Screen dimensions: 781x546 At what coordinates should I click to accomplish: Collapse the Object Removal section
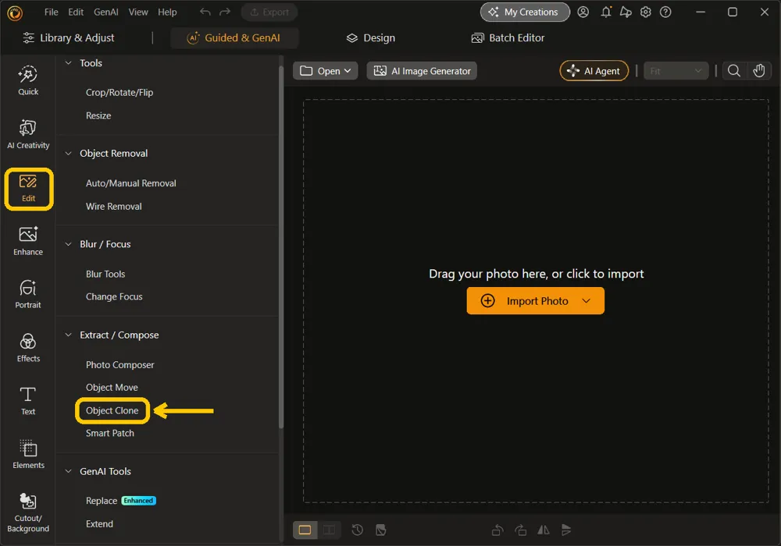pyautogui.click(x=68, y=153)
